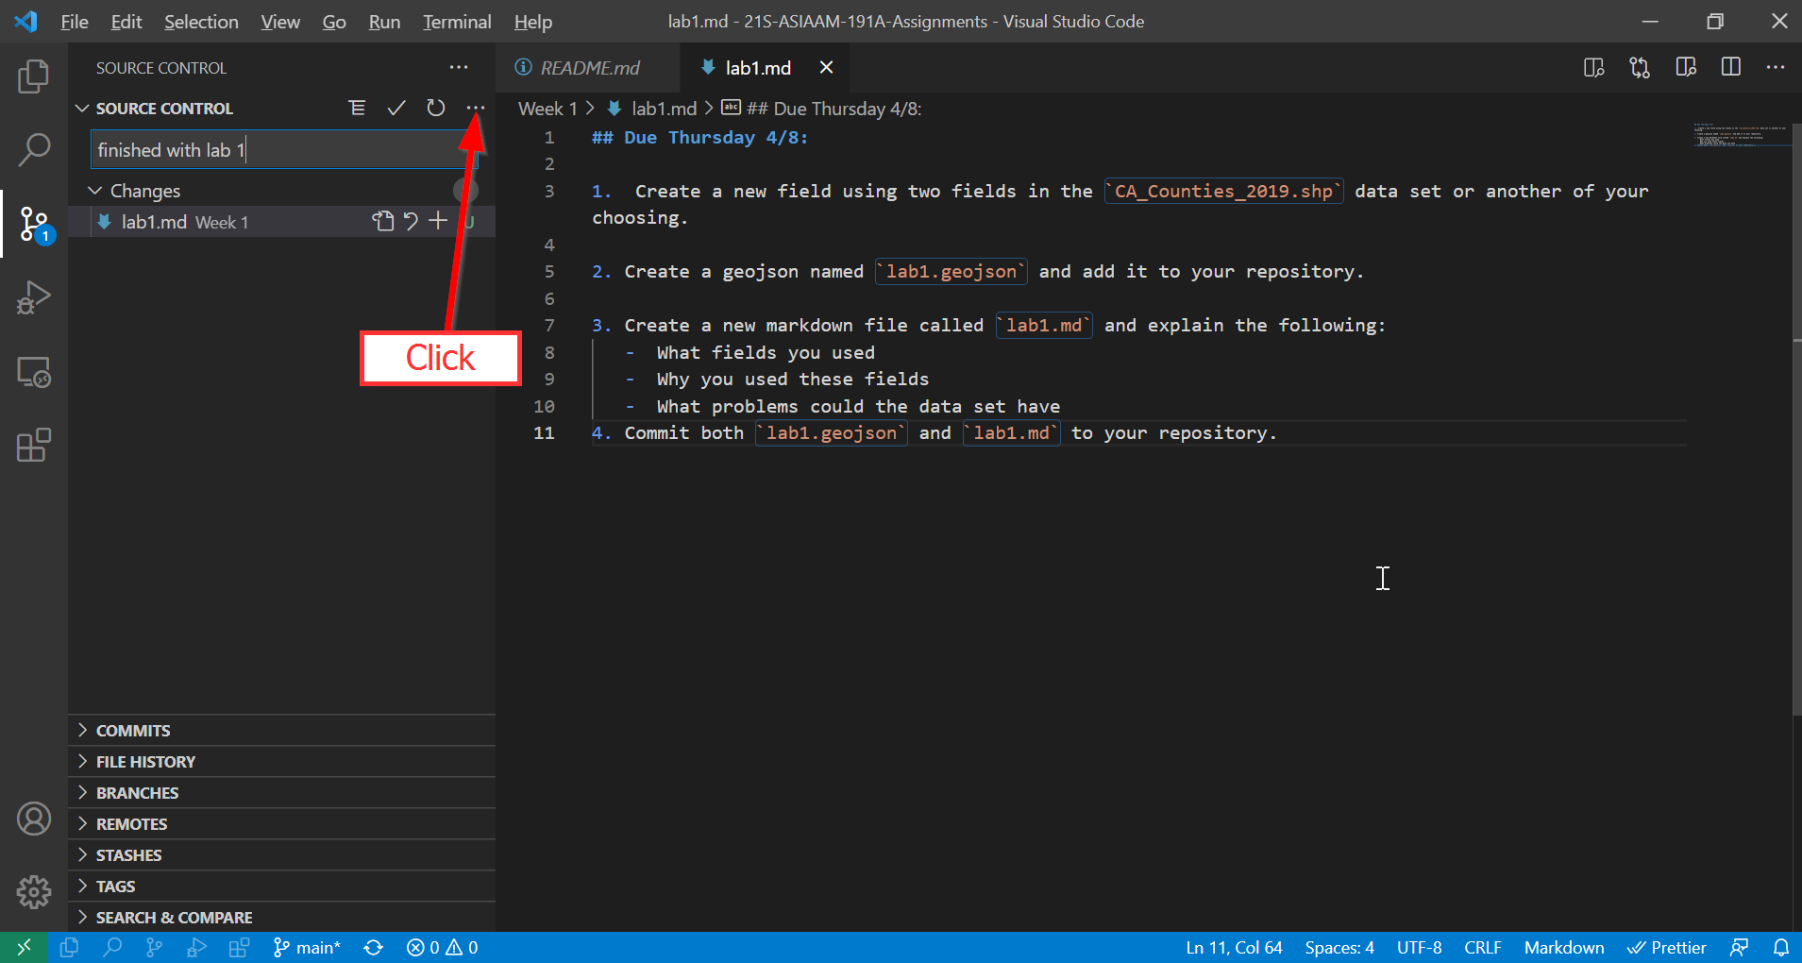Screen dimensions: 1802x963
Task: Expand the BRANCHES section
Action: 137,793
